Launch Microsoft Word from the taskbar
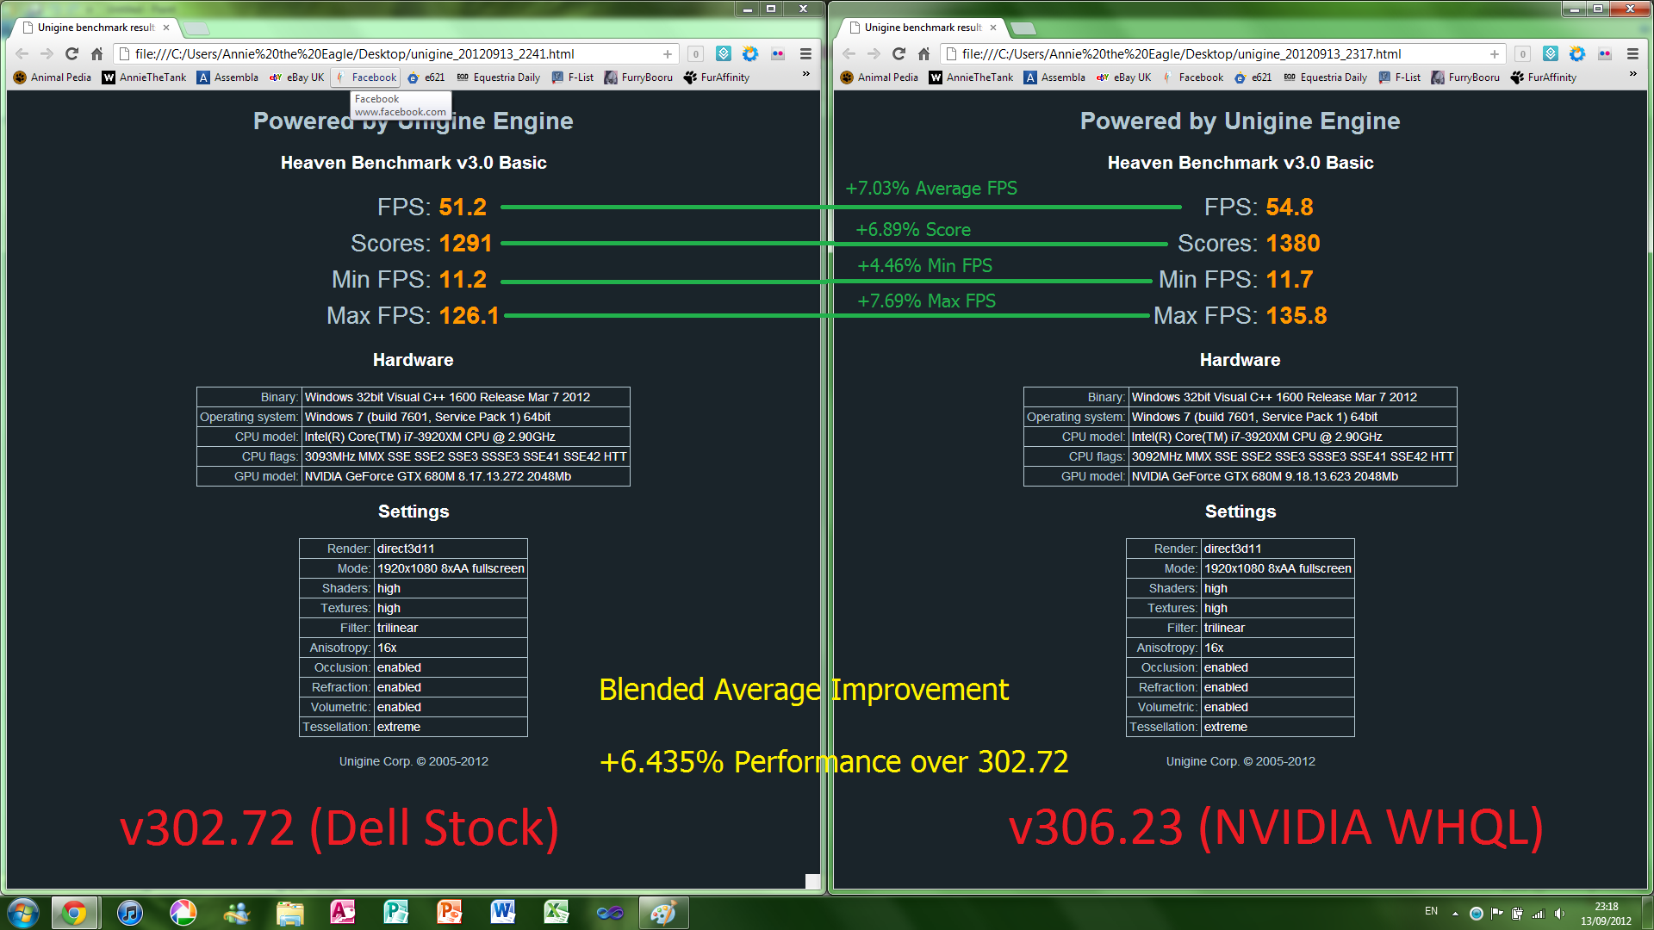The image size is (1654, 930). point(503,913)
